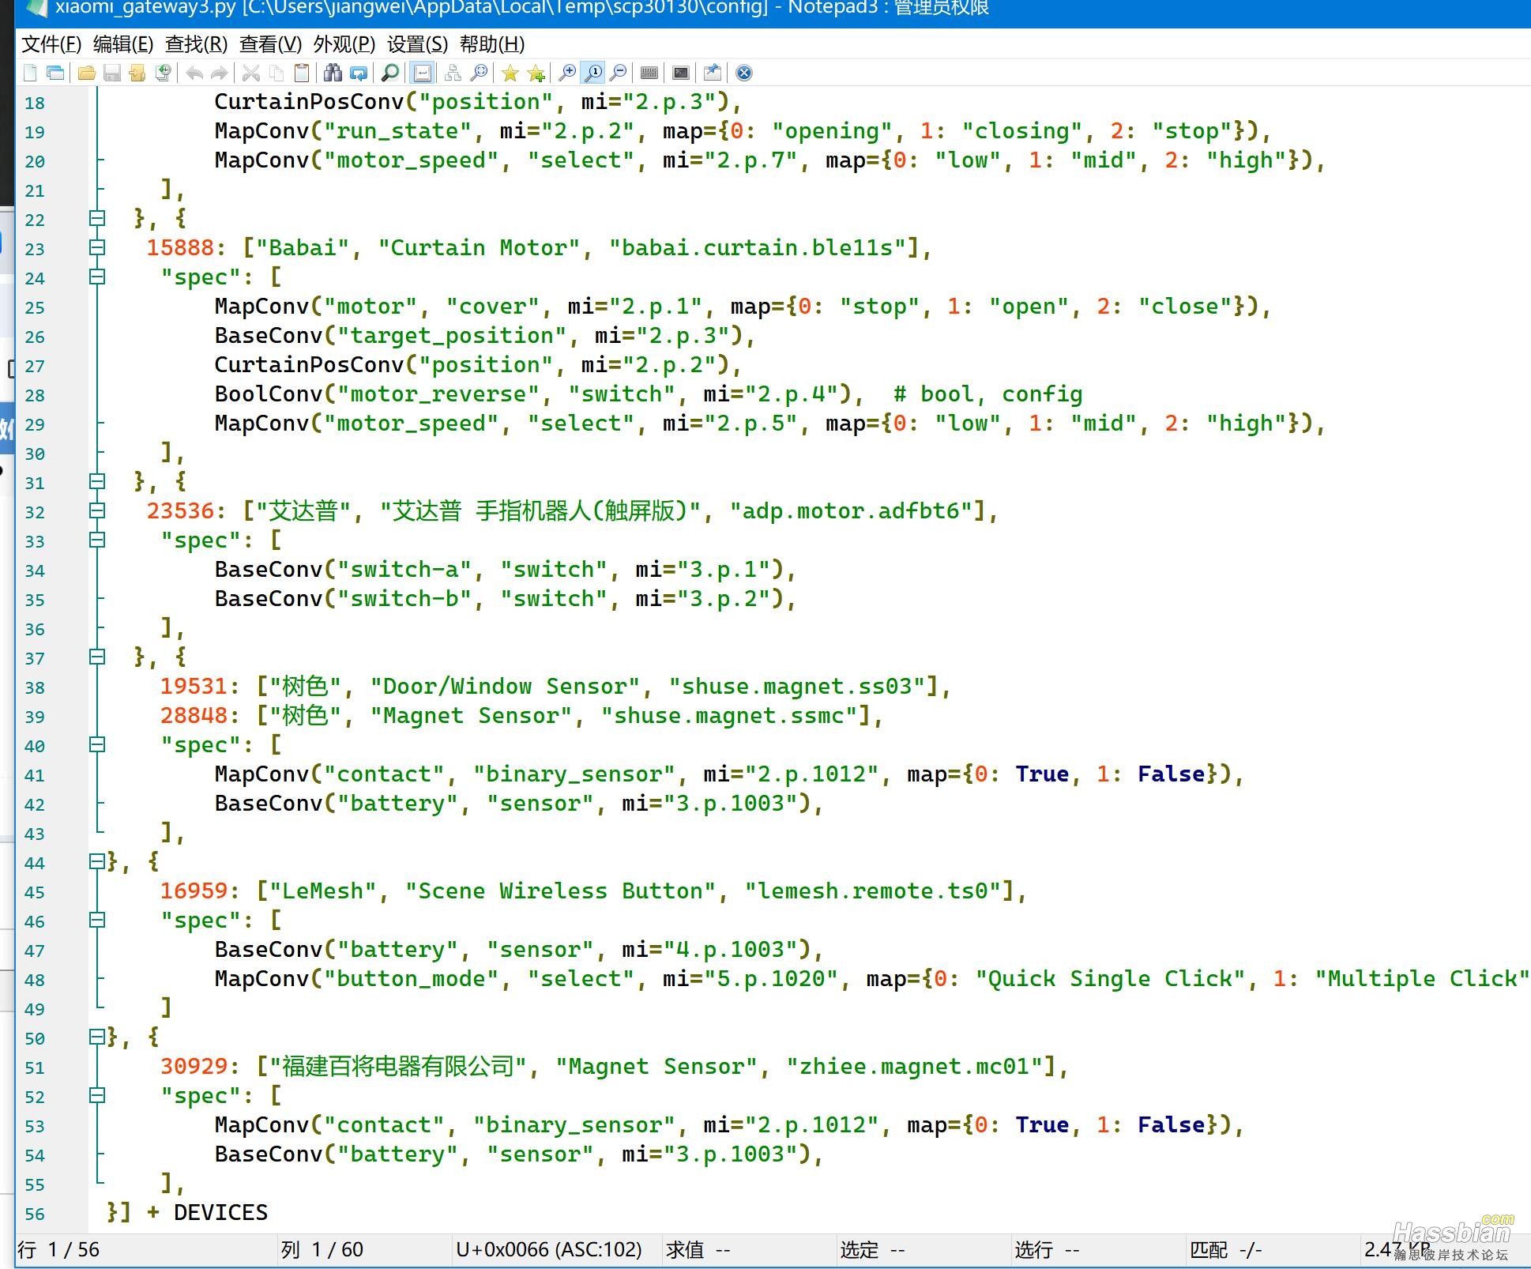This screenshot has height=1269, width=1531.
Task: Collapse the fold marker at line 50
Action: click(x=97, y=1037)
